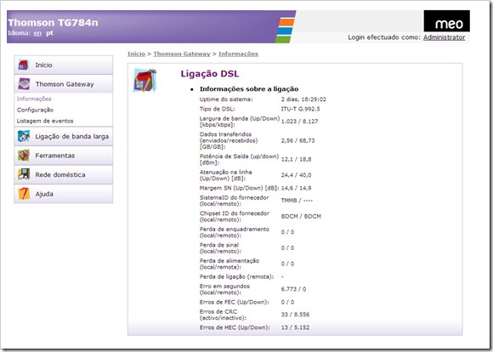
Task: Click Erros de CRC label
Action: (x=223, y=315)
